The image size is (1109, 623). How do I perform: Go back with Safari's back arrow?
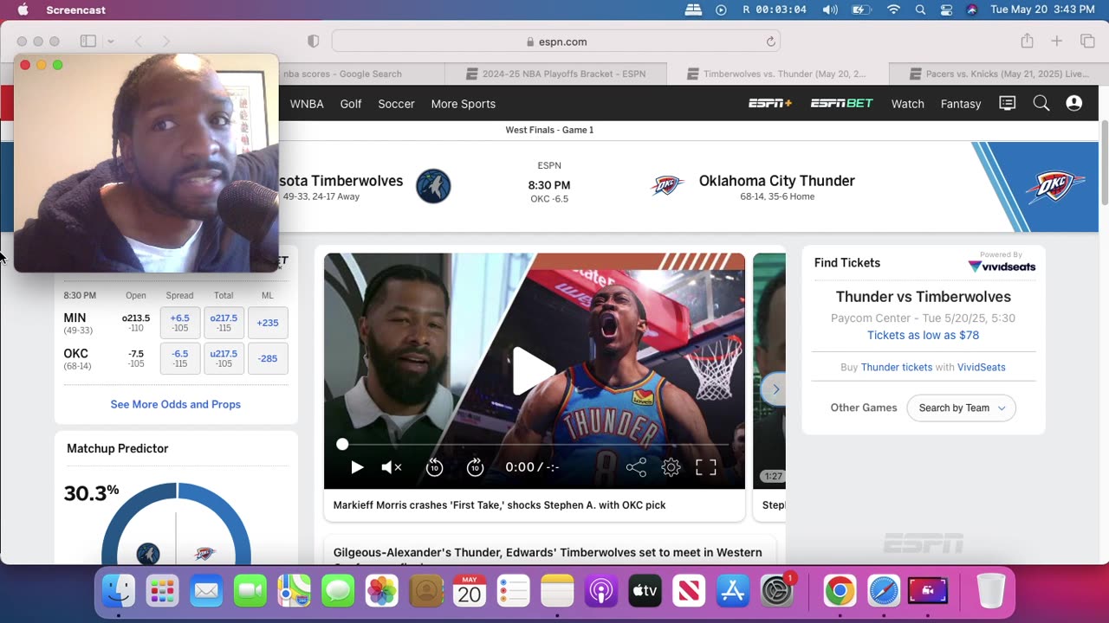click(139, 42)
